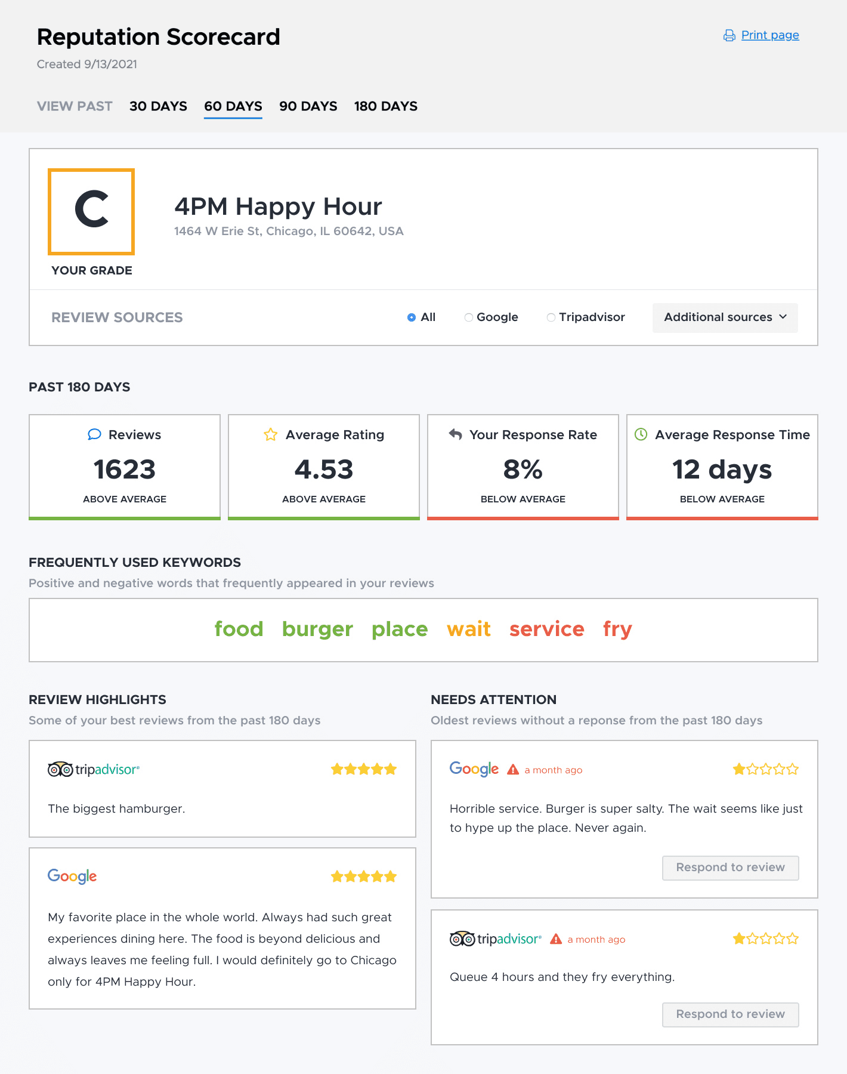Switch to the 90 DAYS tab
The width and height of the screenshot is (847, 1074).
coord(308,106)
